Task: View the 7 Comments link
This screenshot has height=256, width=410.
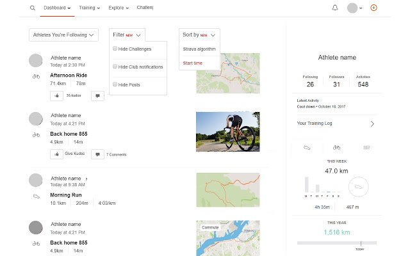Action: pos(116,155)
